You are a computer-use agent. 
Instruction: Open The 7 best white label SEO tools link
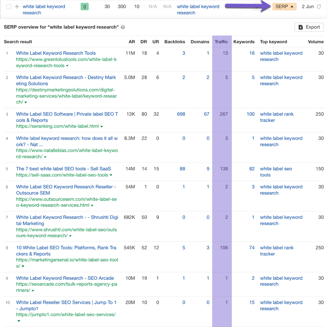[x=63, y=169]
